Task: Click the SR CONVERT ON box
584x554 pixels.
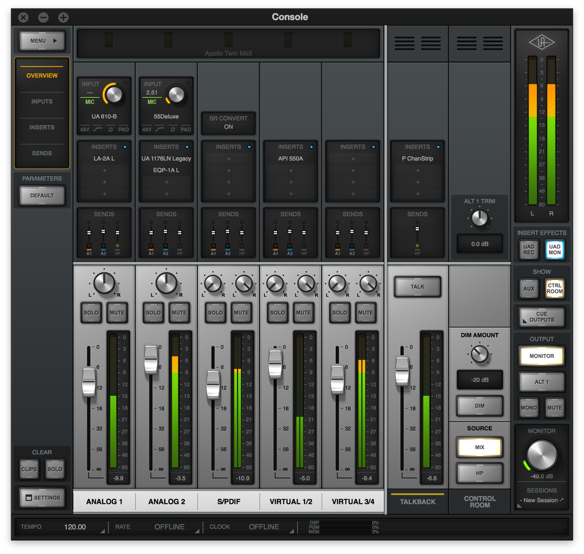Action: coord(228,123)
